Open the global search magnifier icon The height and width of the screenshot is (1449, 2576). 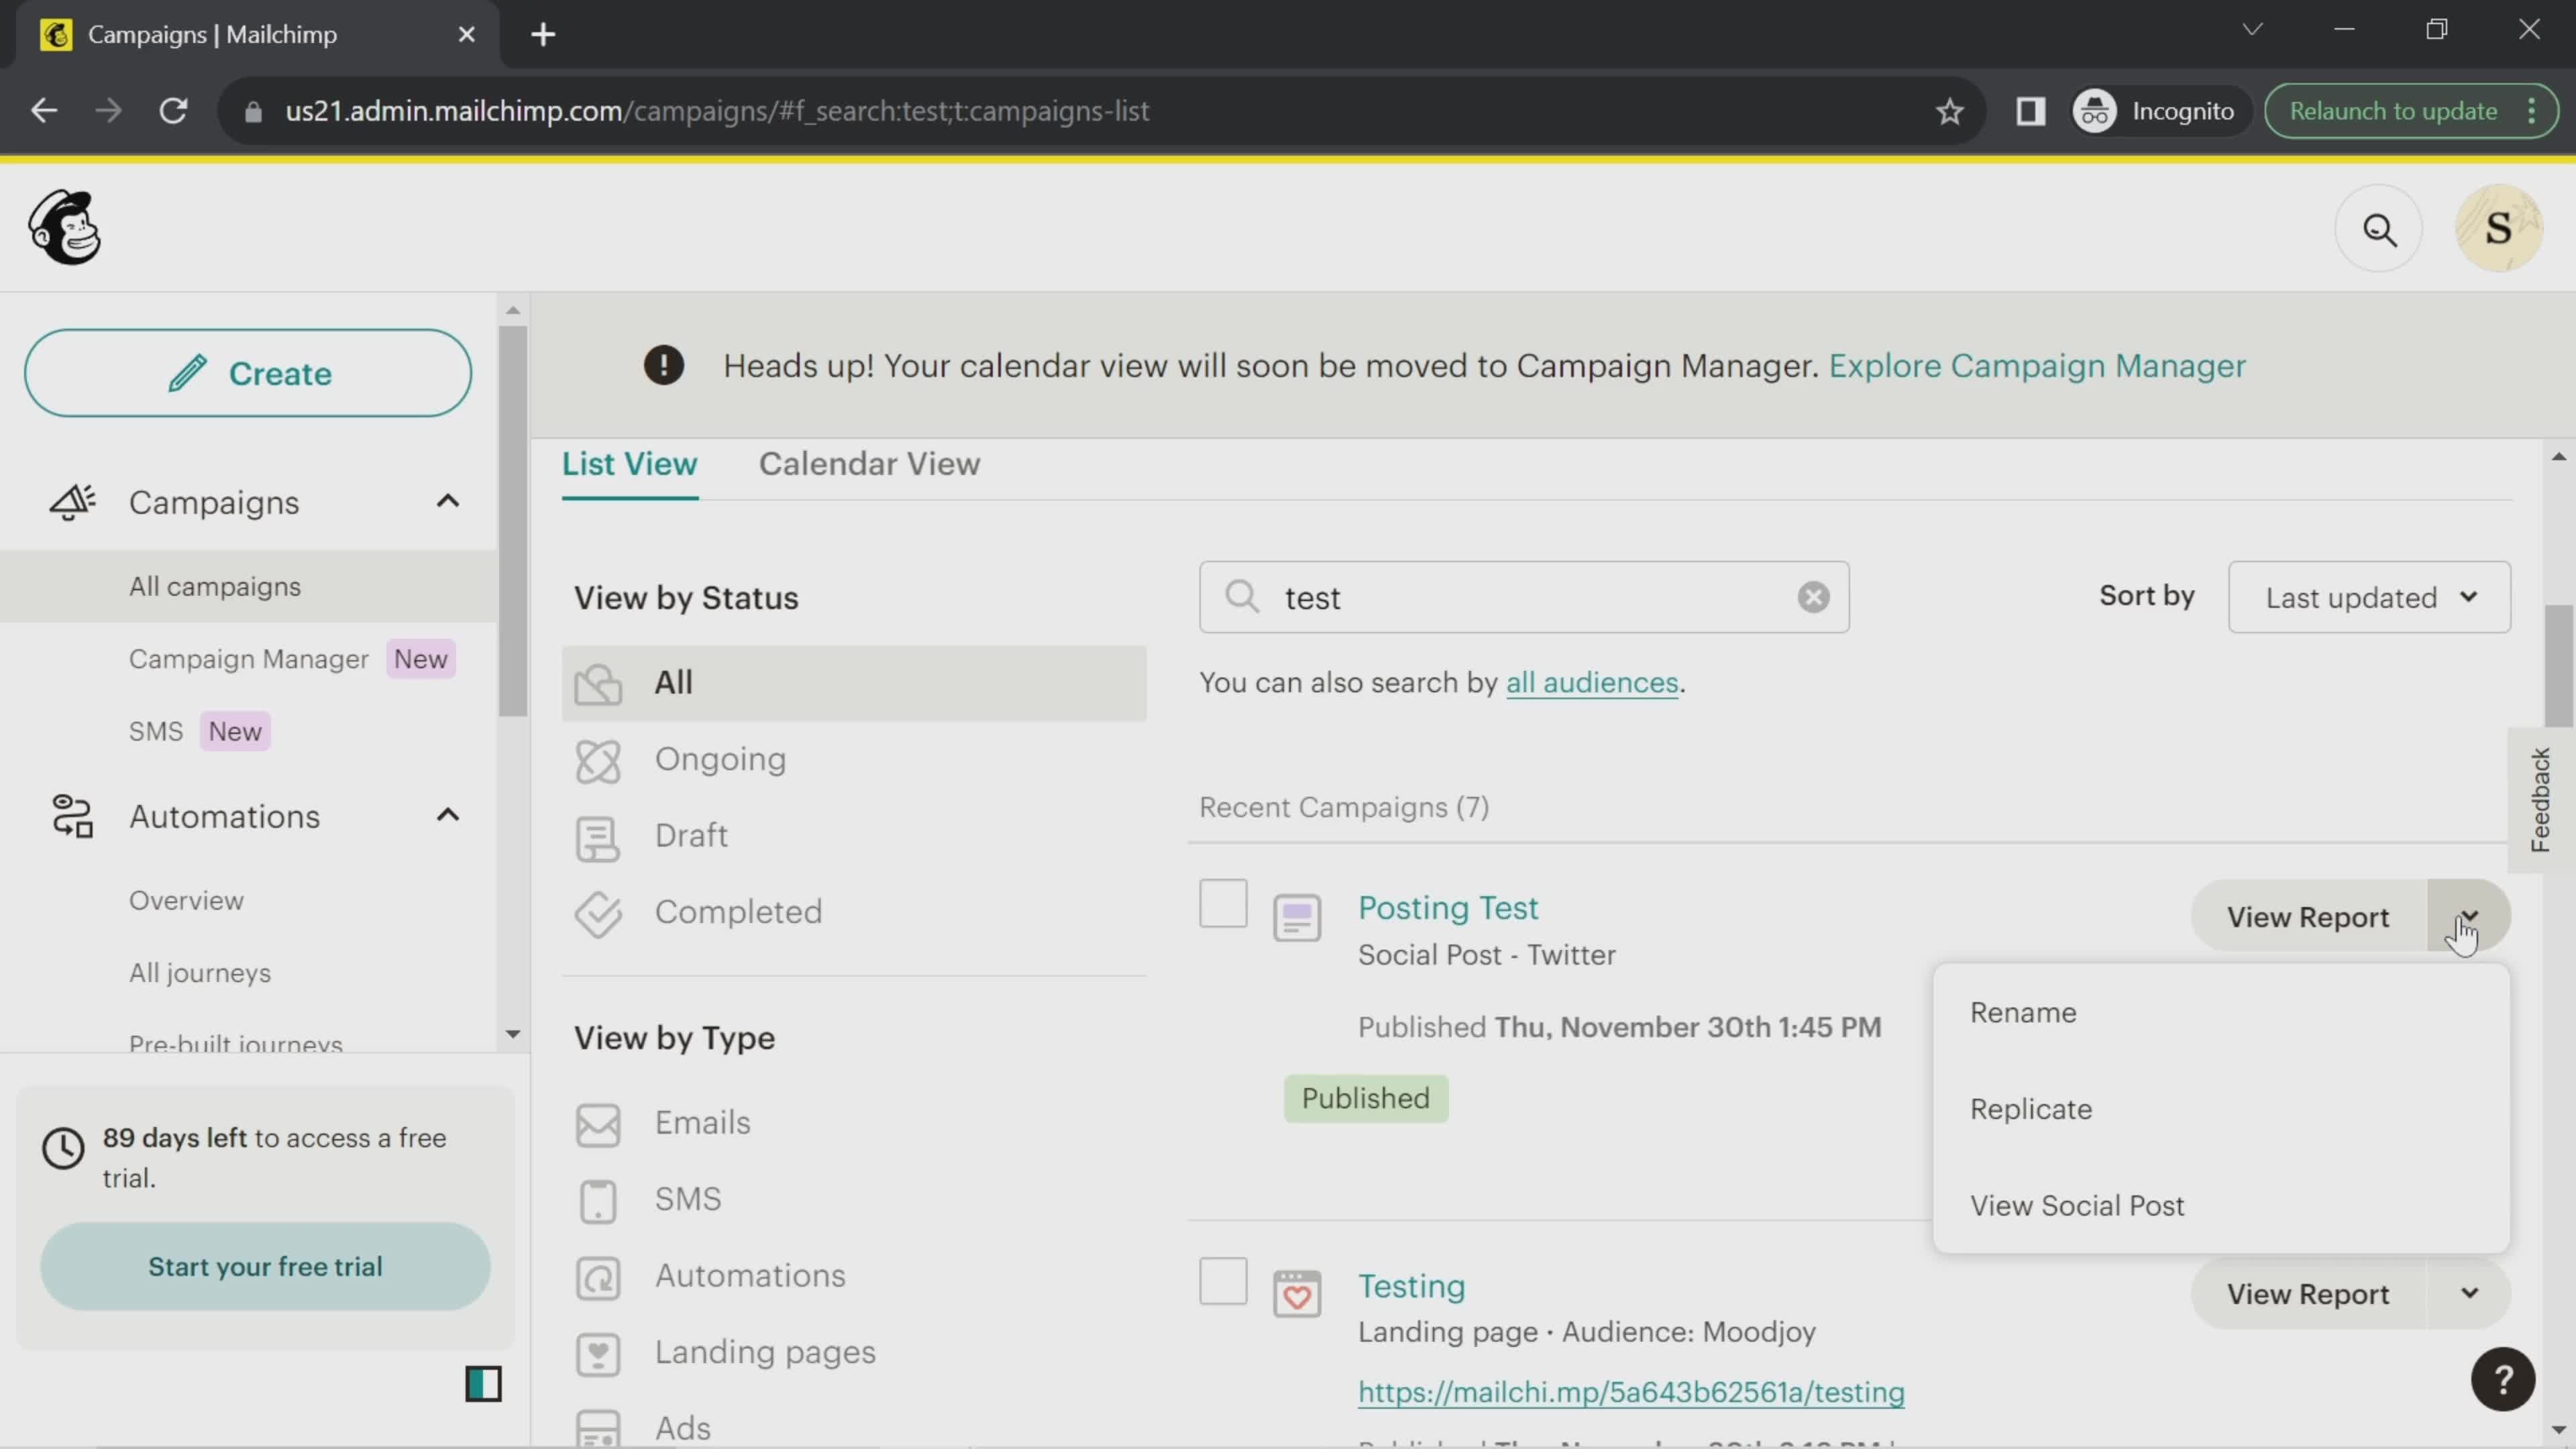pos(2379,229)
